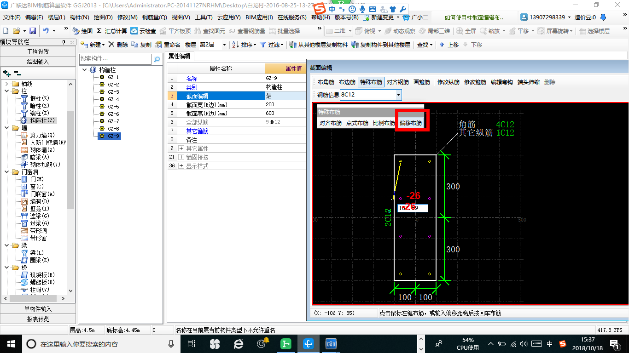Image resolution: width=629 pixels, height=353 pixels.
Task: Run 汇总计算 summary calculation
Action: click(x=112, y=31)
